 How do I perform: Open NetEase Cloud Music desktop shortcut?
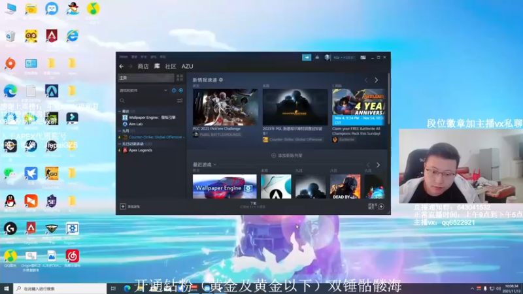point(73,256)
